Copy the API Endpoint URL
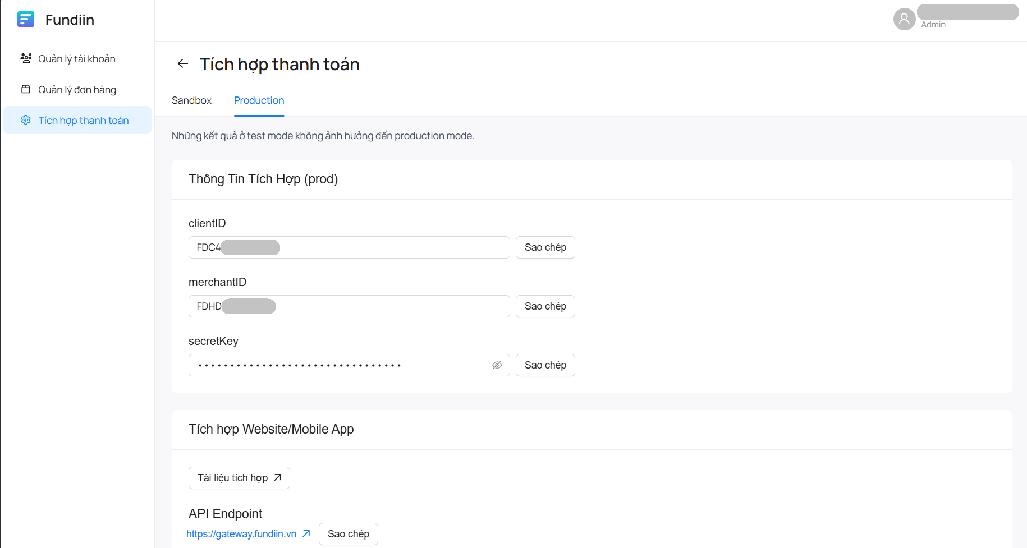 (x=348, y=534)
